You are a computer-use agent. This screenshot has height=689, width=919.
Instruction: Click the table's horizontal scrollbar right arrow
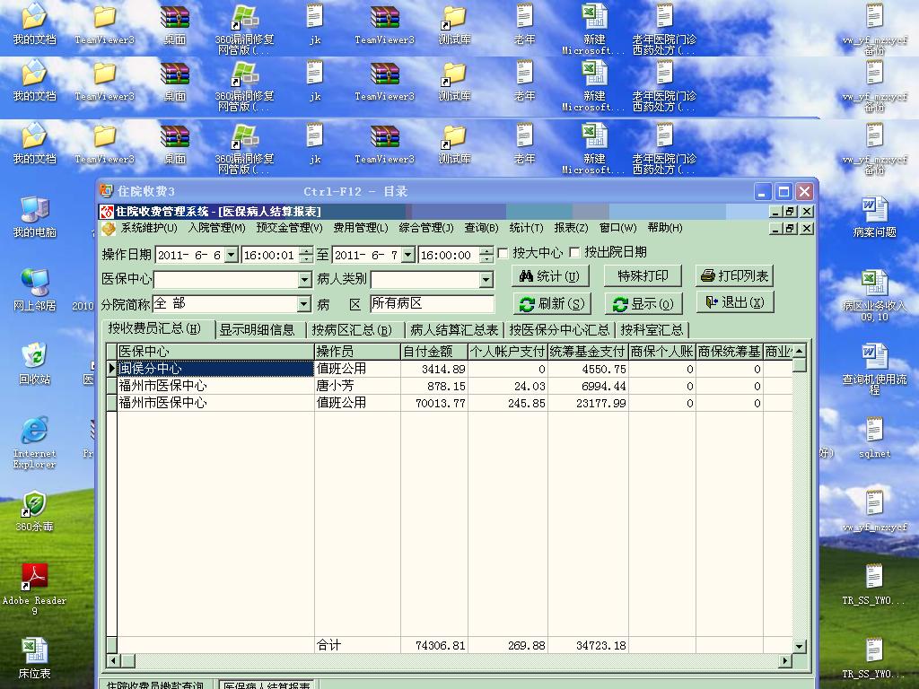(785, 661)
